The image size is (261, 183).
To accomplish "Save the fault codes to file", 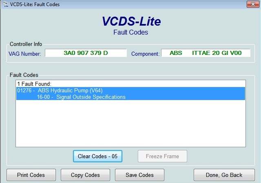I will point(140,175).
